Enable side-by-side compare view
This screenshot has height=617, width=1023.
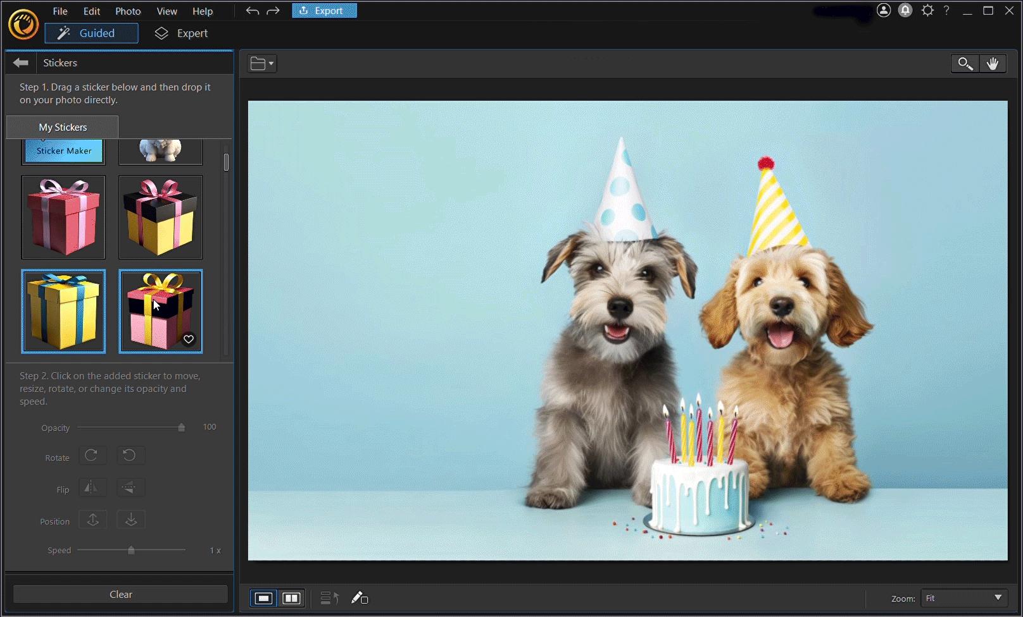(291, 597)
